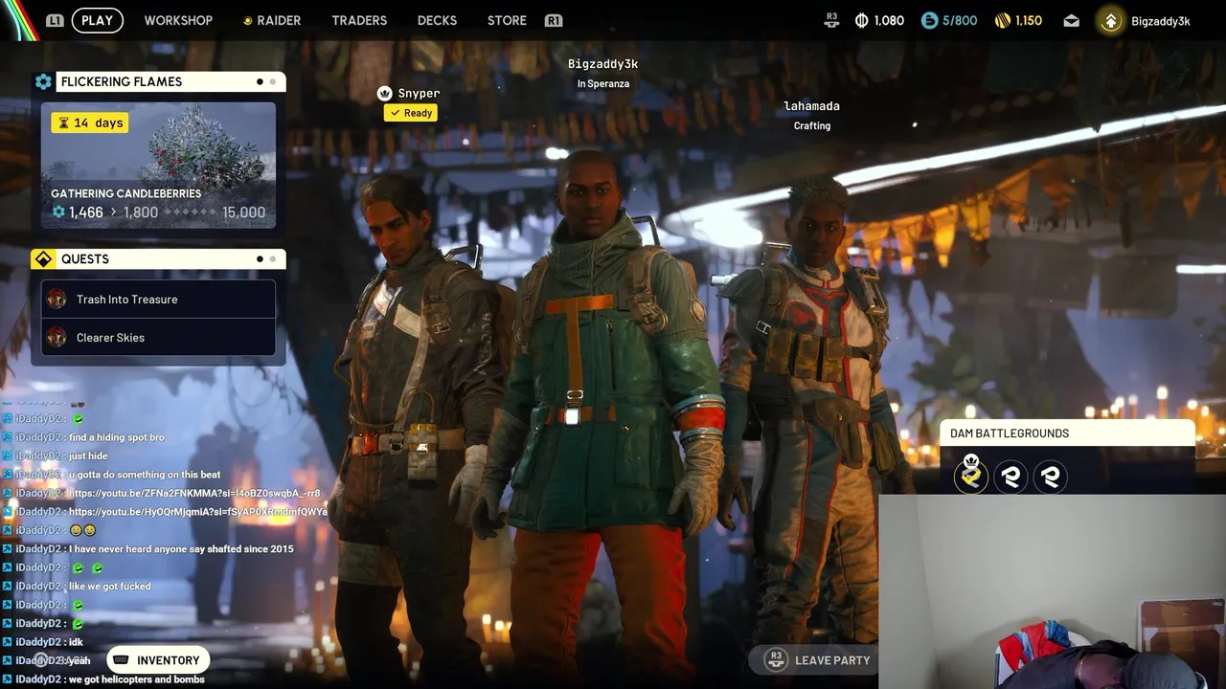Open the youtu.be/ZFNa2FNKMMA chat link
1226x689 pixels.
tap(194, 493)
